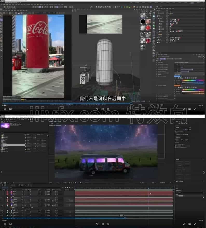The image size is (206, 228).
Task: Click the Coca-Cola can render preview image
Action: 38,56
